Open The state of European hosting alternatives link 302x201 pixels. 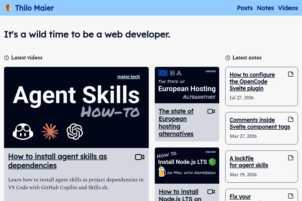pyautogui.click(x=176, y=123)
